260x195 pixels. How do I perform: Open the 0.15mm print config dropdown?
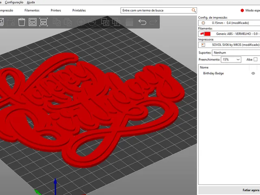pyautogui.click(x=229, y=23)
